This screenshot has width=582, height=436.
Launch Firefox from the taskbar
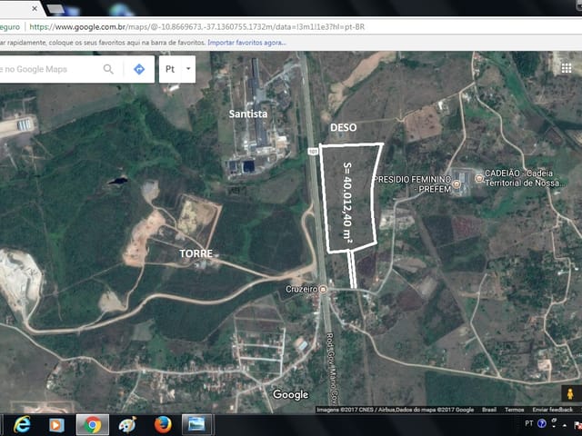163,425
